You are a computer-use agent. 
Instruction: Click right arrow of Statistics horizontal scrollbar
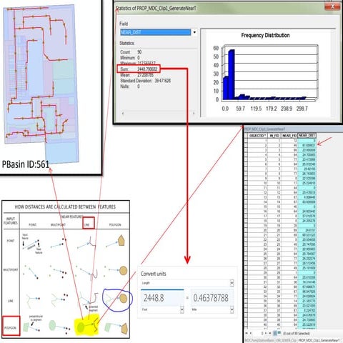point(194,114)
